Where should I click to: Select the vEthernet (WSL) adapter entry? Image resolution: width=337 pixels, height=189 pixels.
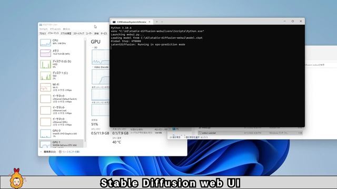click(61, 122)
